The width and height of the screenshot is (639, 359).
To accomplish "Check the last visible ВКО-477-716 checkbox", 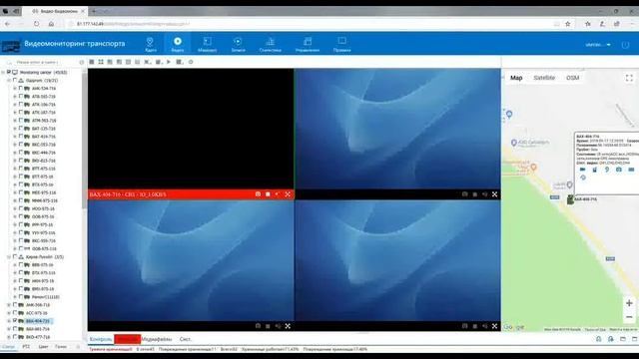I will 15,337.
